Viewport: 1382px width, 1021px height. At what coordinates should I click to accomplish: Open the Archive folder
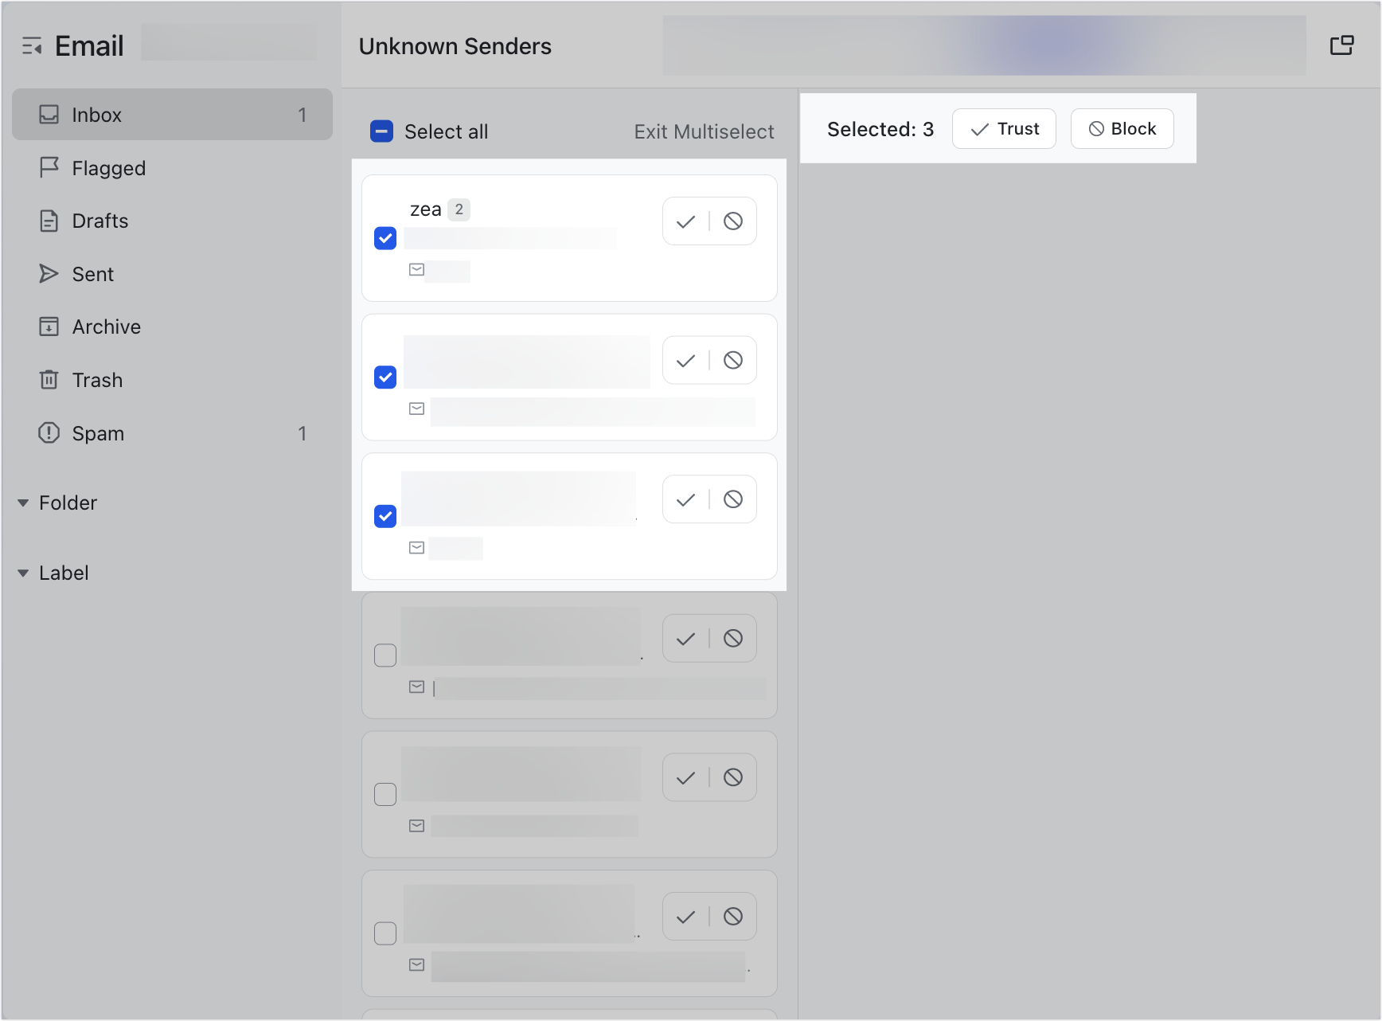pos(172,327)
